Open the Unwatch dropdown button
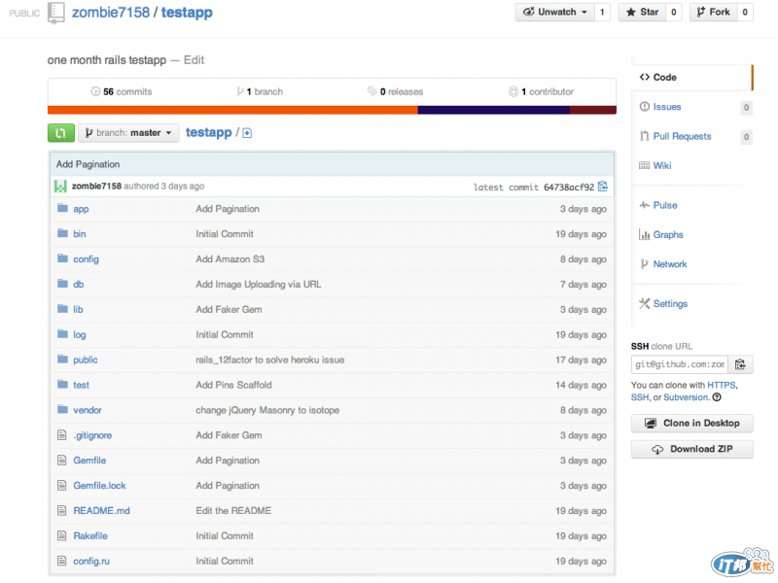 click(555, 12)
